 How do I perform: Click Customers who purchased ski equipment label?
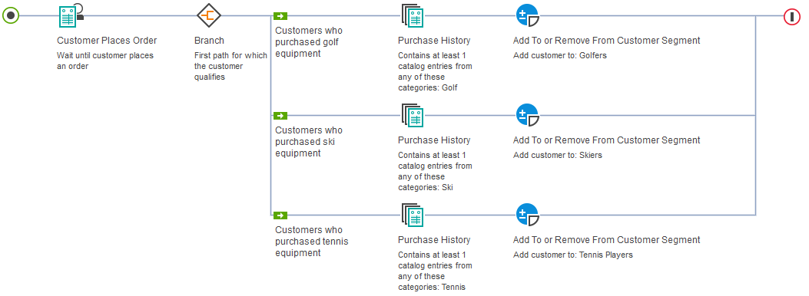click(x=309, y=142)
